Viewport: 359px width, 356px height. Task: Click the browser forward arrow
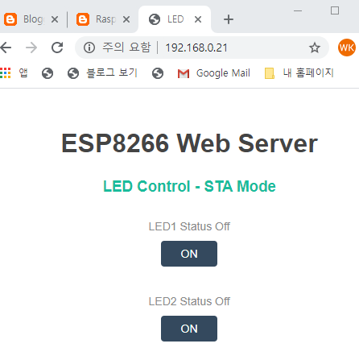(x=31, y=48)
